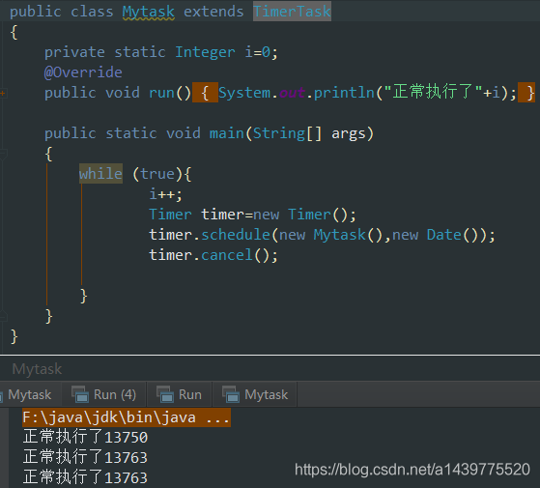The height and width of the screenshot is (488, 540).
Task: Click console output line ending 13750
Action: pos(85,438)
